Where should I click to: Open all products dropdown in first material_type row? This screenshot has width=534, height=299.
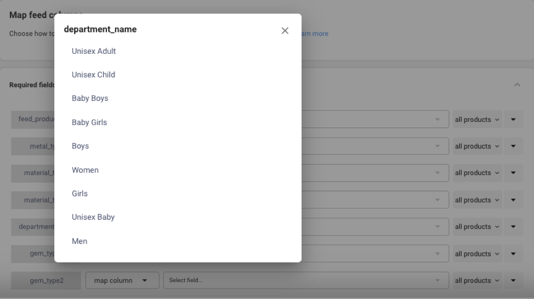(x=477, y=173)
